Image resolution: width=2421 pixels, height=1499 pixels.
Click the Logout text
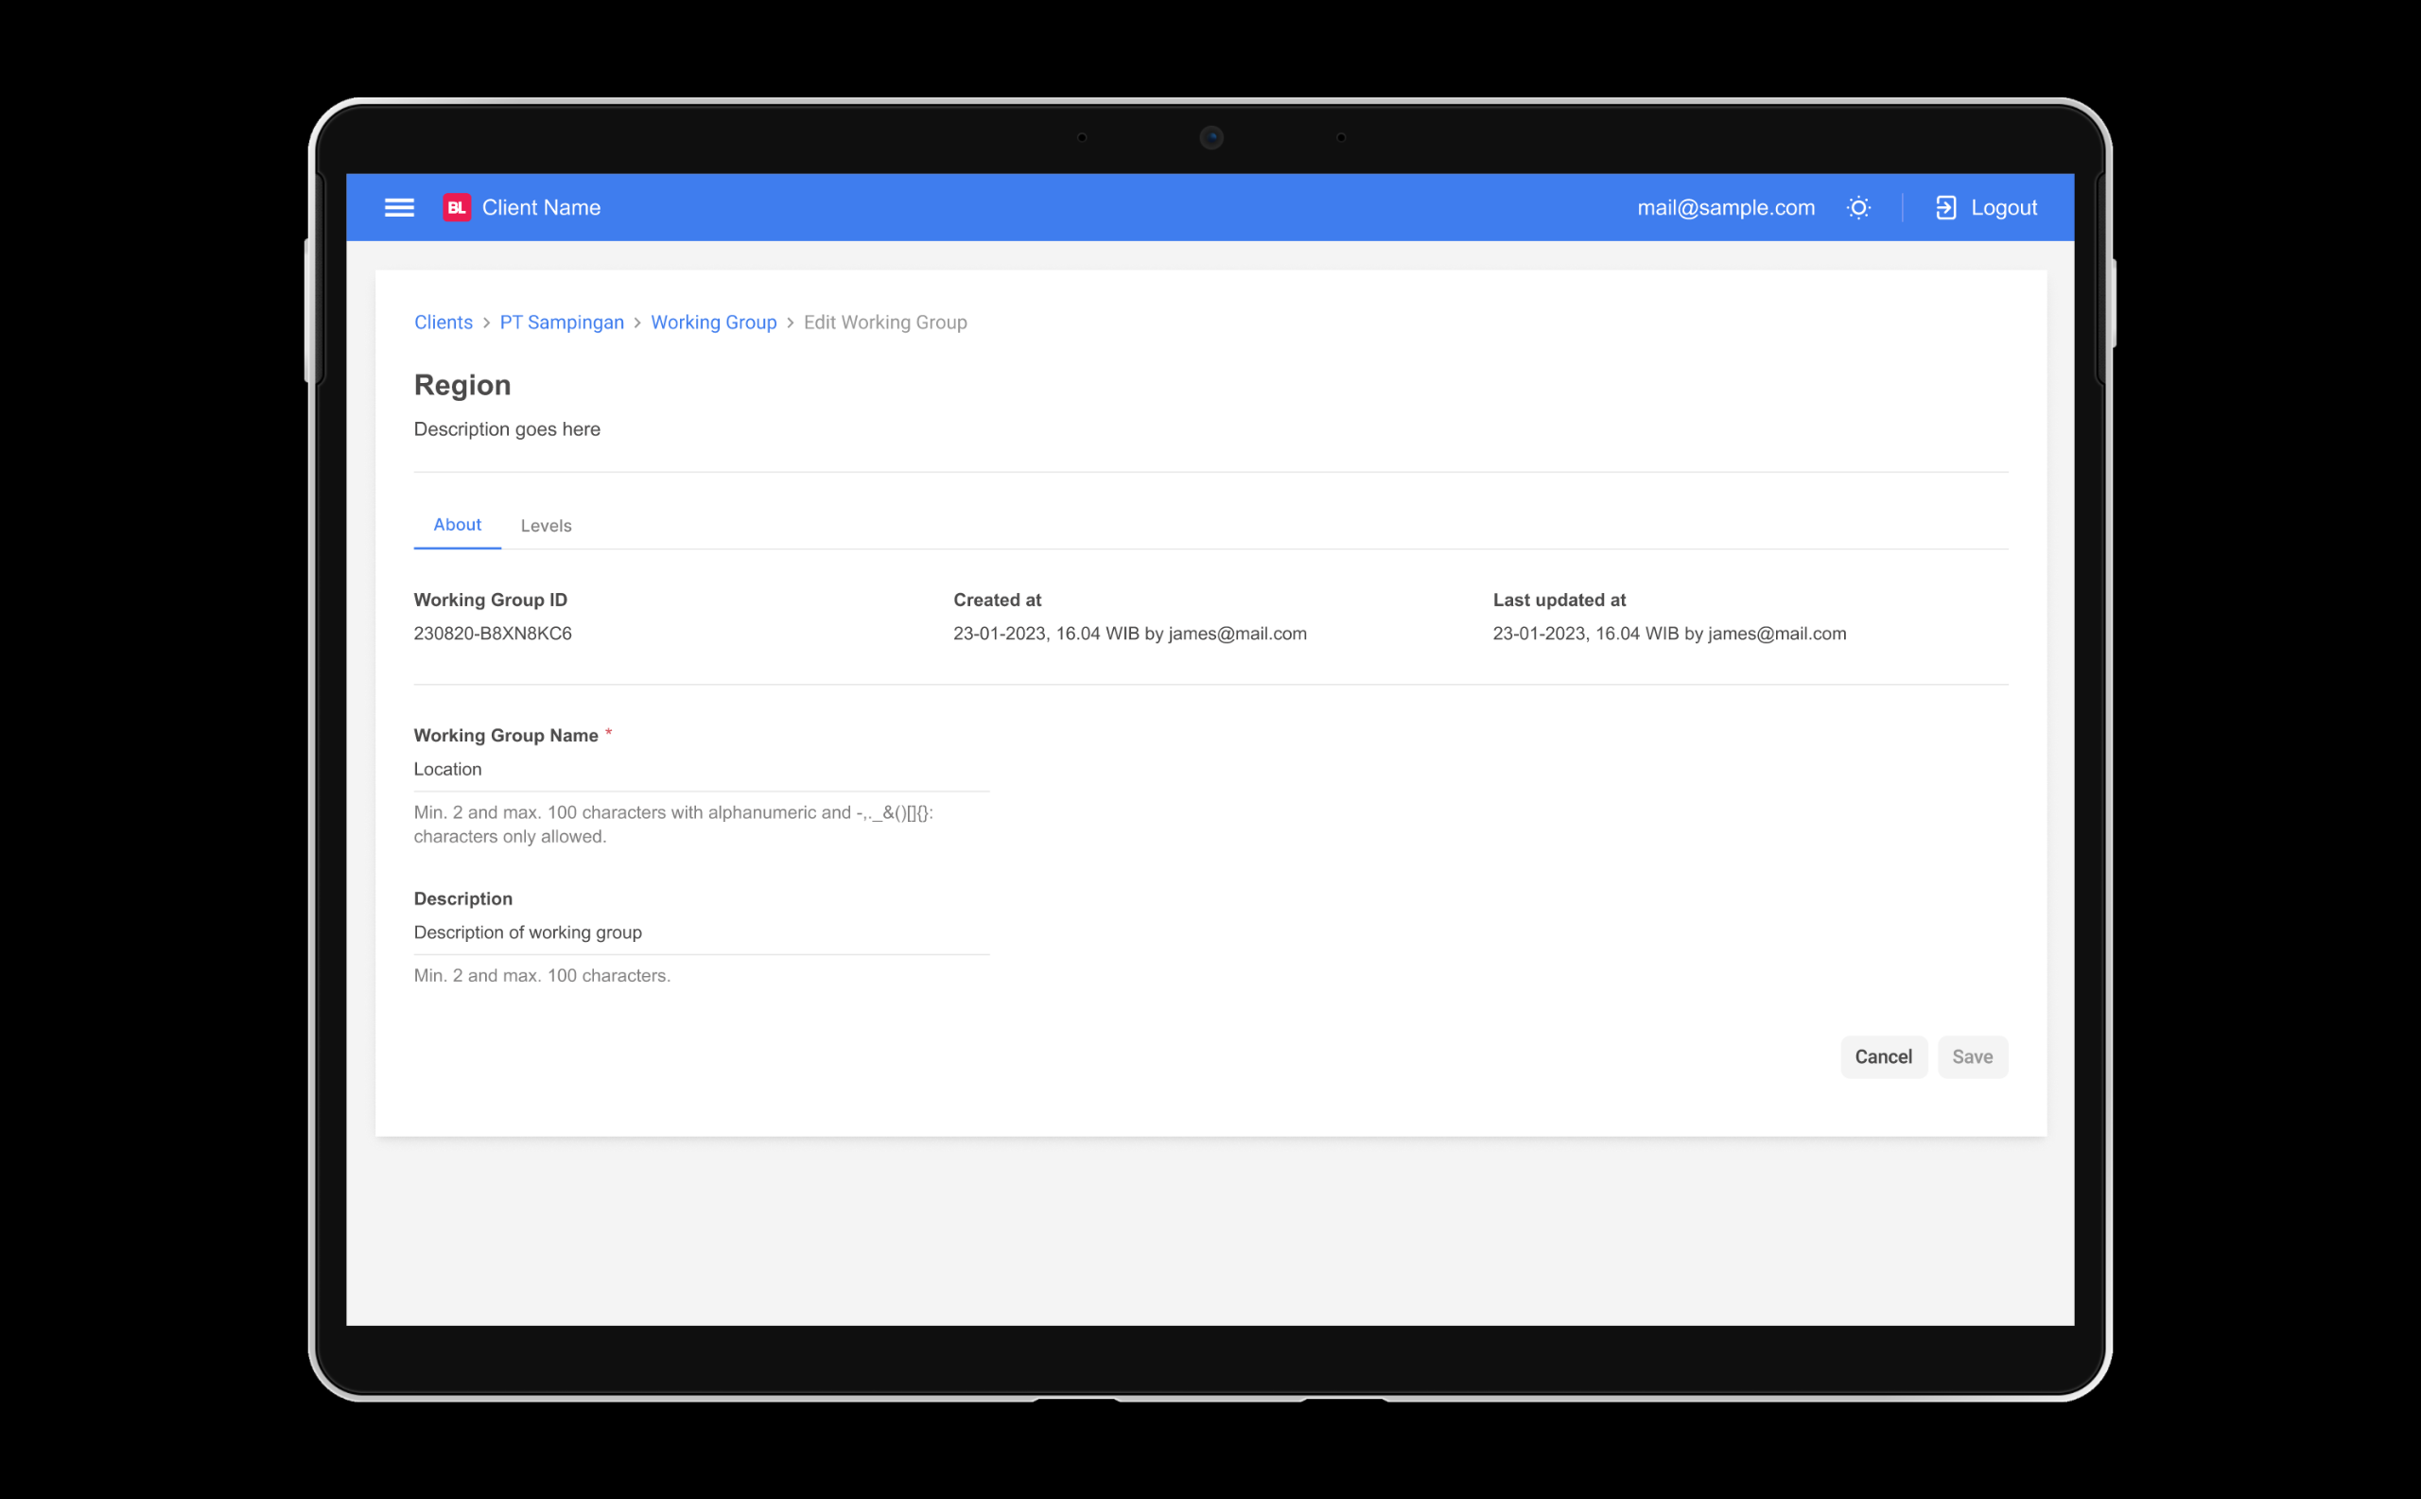2004,207
